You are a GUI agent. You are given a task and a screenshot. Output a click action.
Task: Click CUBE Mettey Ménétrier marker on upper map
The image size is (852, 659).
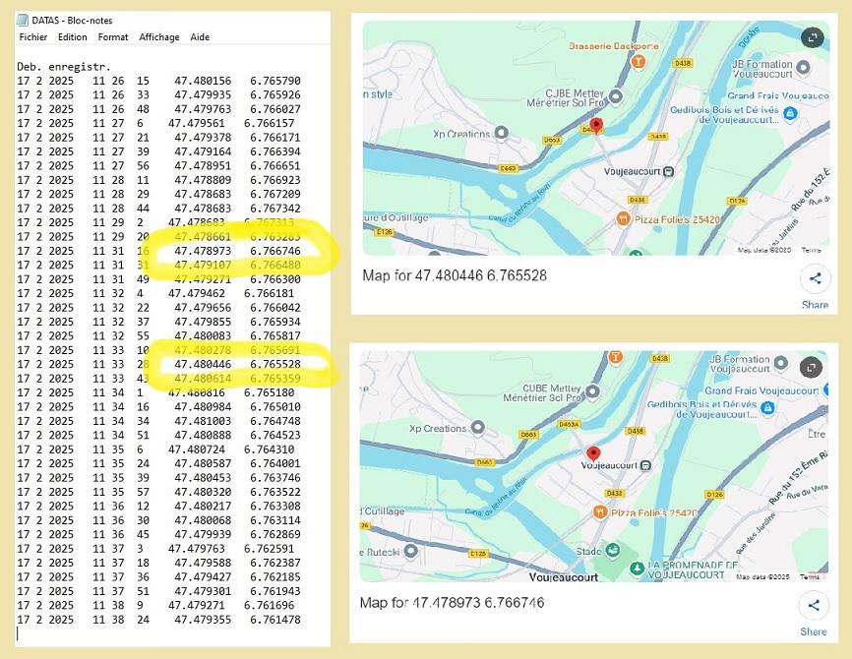615,96
